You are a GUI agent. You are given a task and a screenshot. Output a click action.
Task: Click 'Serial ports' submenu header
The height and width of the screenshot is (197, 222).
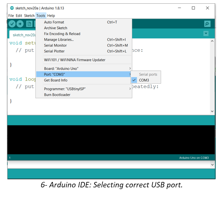pyautogui.click(x=148, y=74)
